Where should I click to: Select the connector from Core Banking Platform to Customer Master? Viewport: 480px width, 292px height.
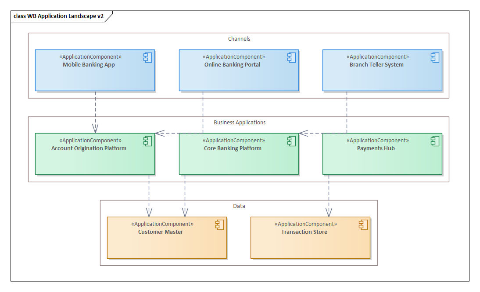click(185, 196)
